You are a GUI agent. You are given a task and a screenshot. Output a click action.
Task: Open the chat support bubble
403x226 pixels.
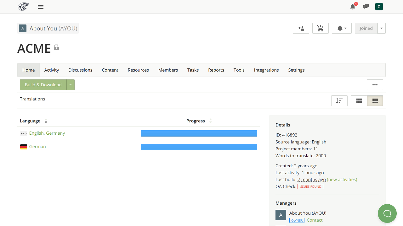[x=387, y=213]
